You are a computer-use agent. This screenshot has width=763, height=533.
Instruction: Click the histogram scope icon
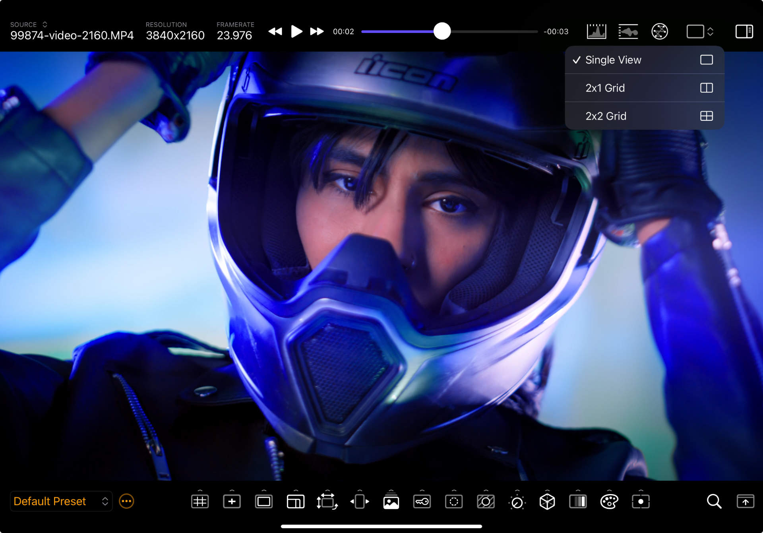pyautogui.click(x=596, y=31)
